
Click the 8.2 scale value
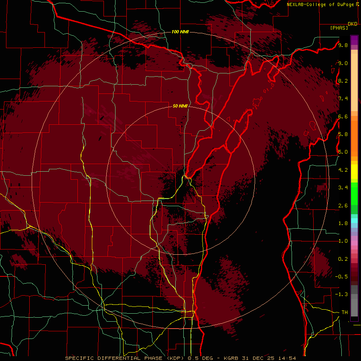343,81
